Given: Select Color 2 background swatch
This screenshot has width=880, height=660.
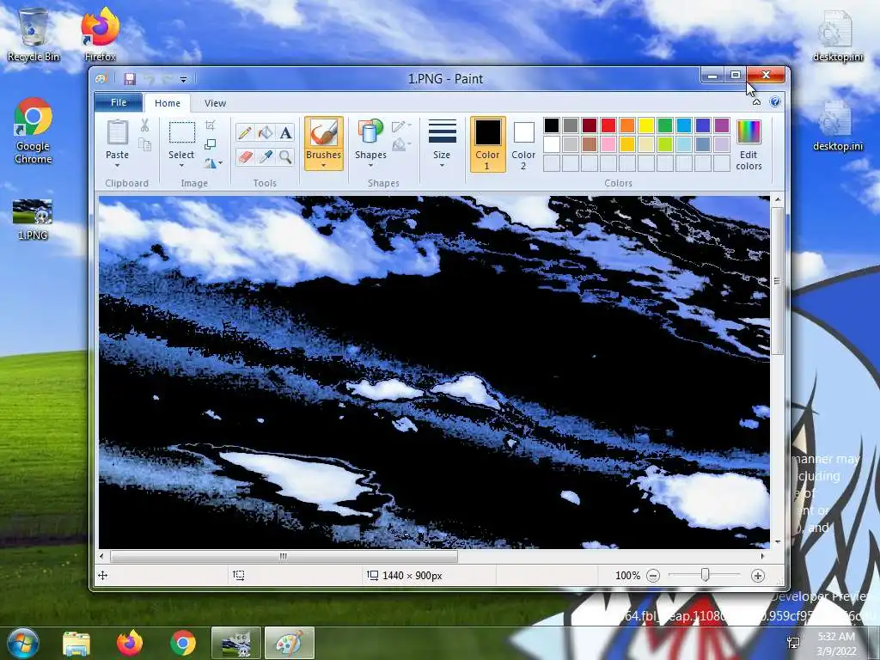Looking at the screenshot, I should (x=523, y=144).
